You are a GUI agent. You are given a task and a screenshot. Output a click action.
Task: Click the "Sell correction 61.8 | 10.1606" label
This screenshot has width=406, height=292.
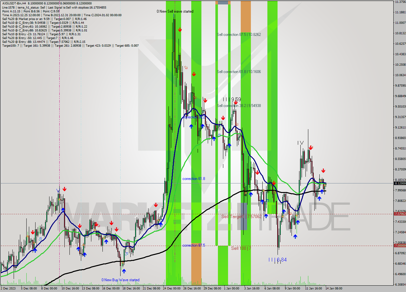pos(239,72)
